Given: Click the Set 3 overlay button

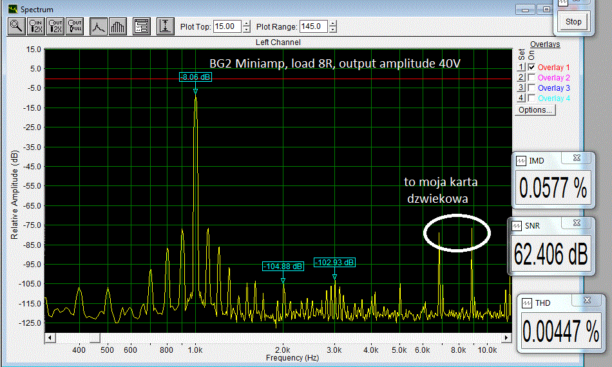Looking at the screenshot, I should (x=521, y=88).
